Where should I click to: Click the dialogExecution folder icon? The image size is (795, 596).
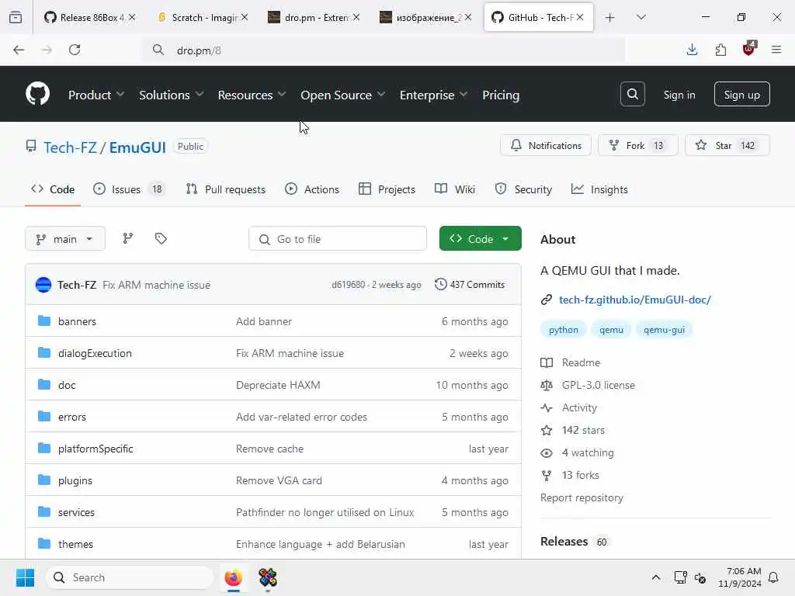pyautogui.click(x=44, y=353)
